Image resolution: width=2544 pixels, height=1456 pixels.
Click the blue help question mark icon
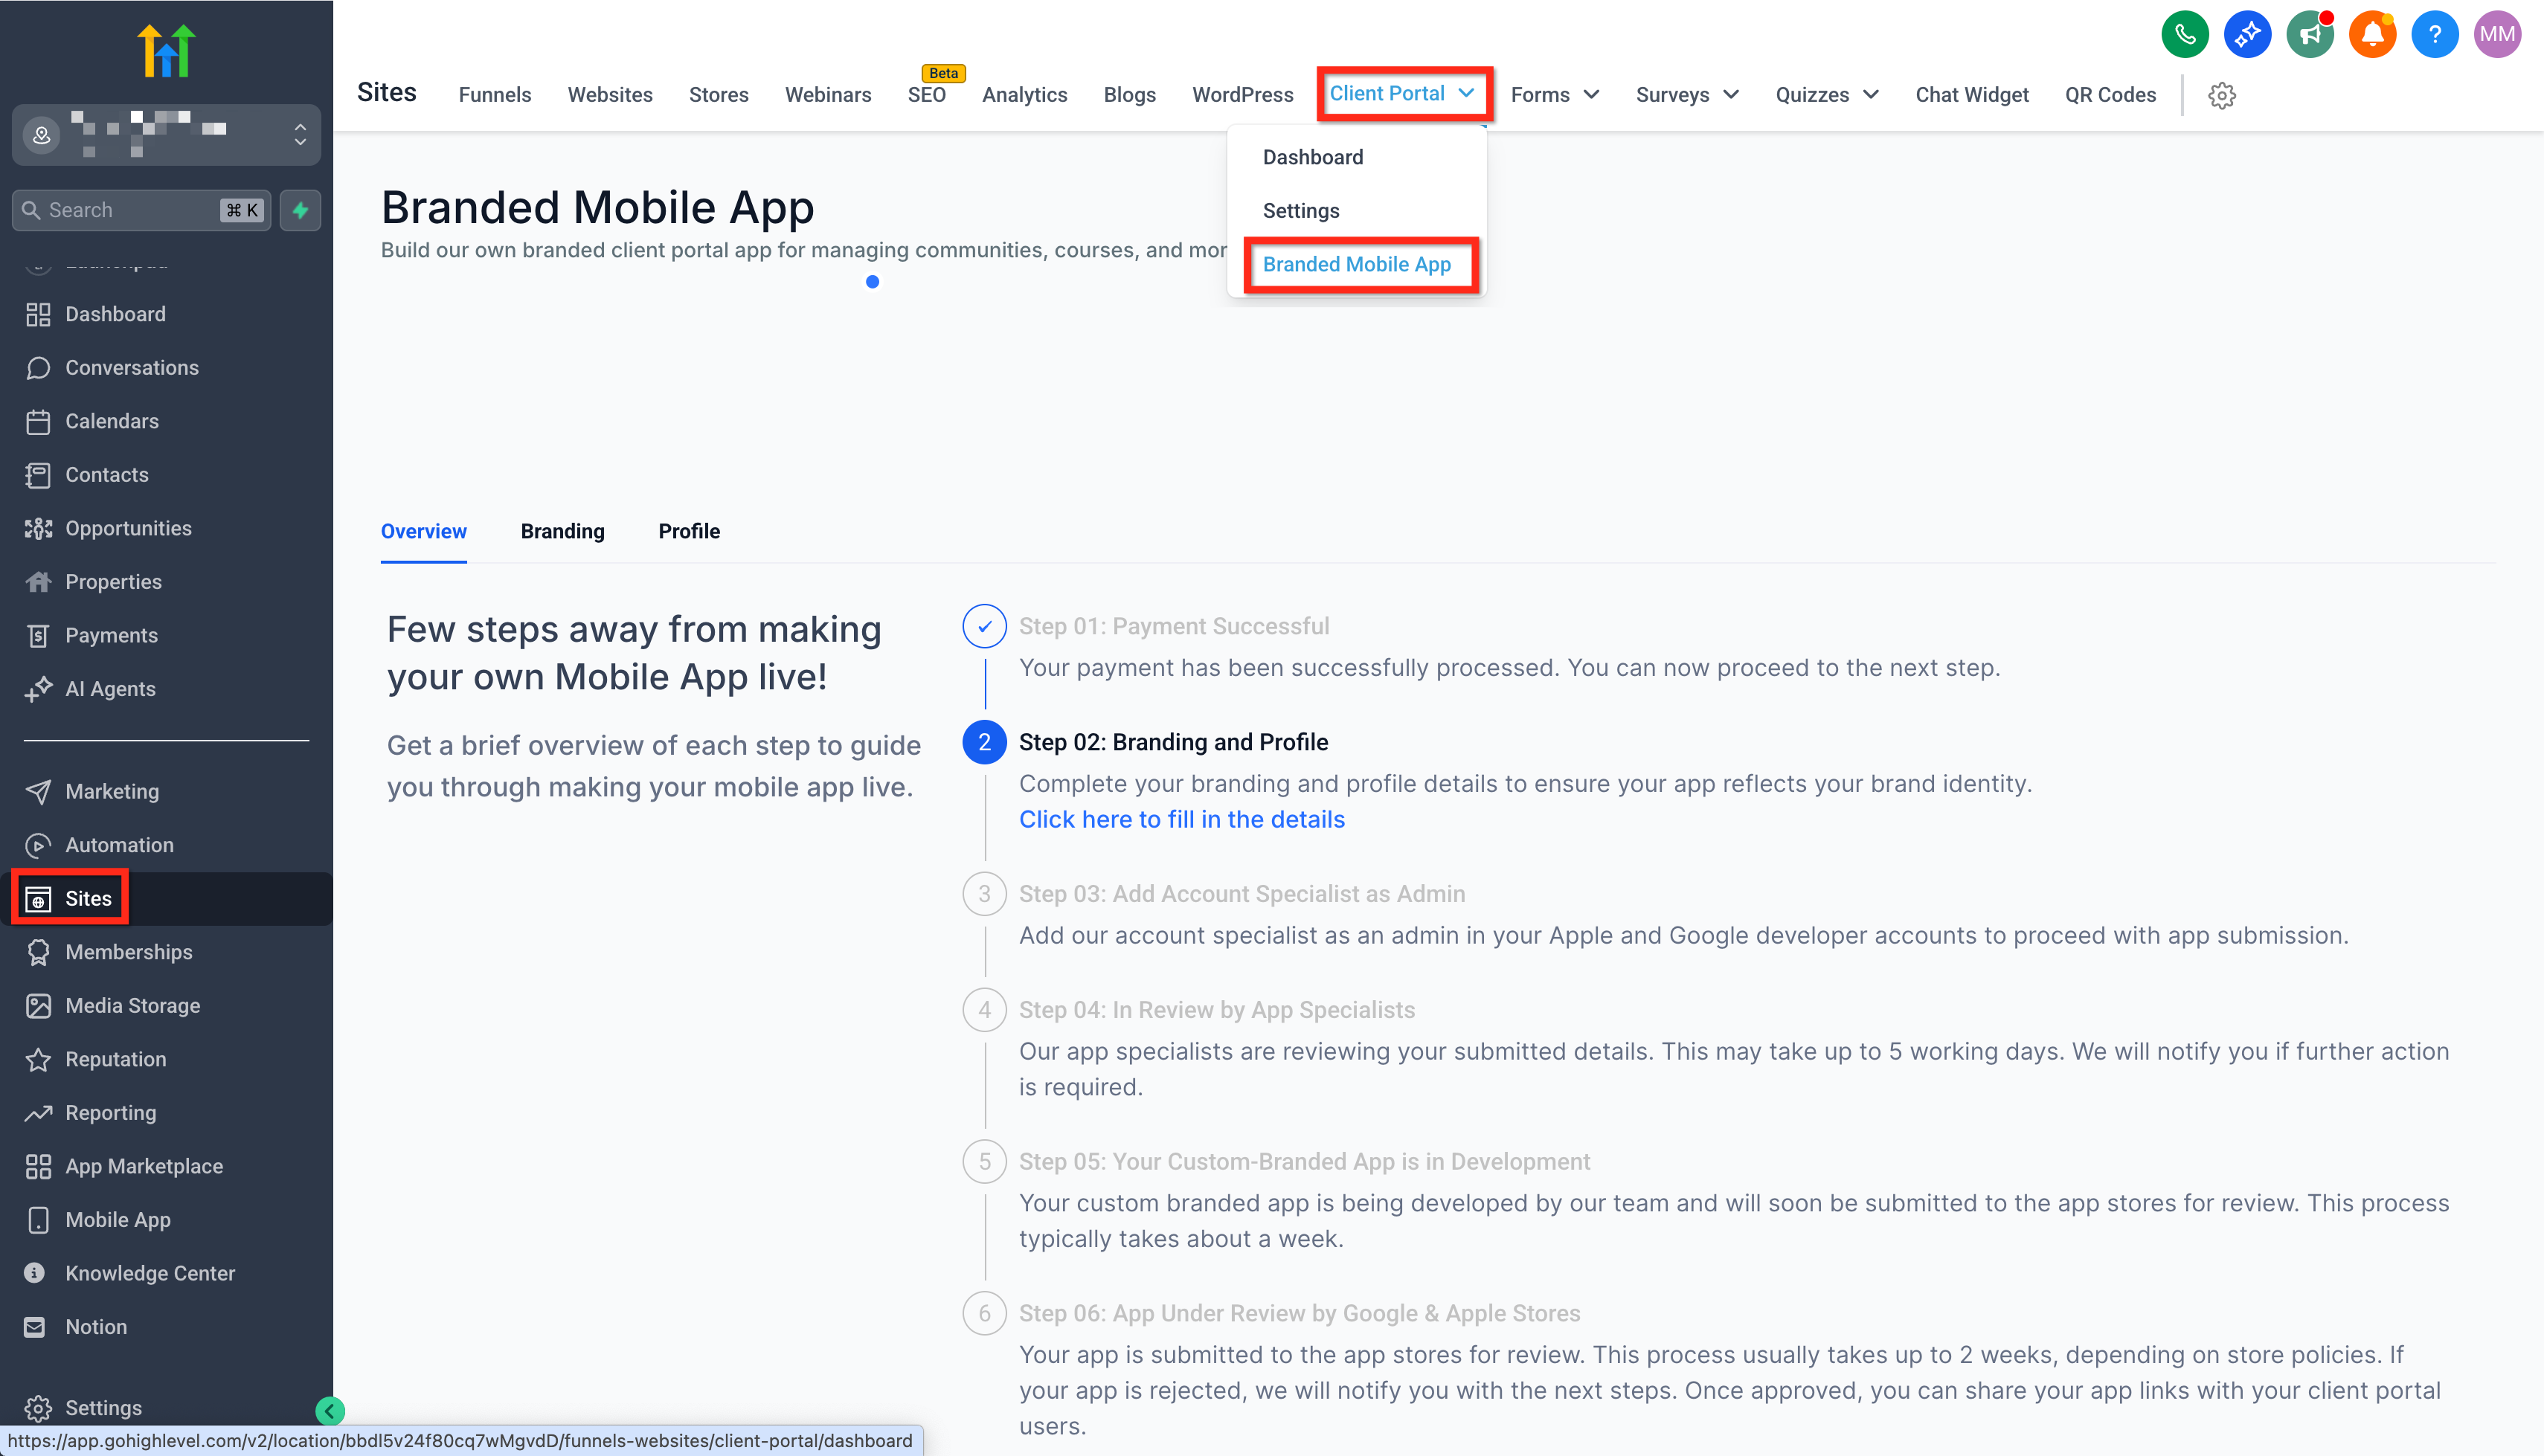pos(2434,35)
